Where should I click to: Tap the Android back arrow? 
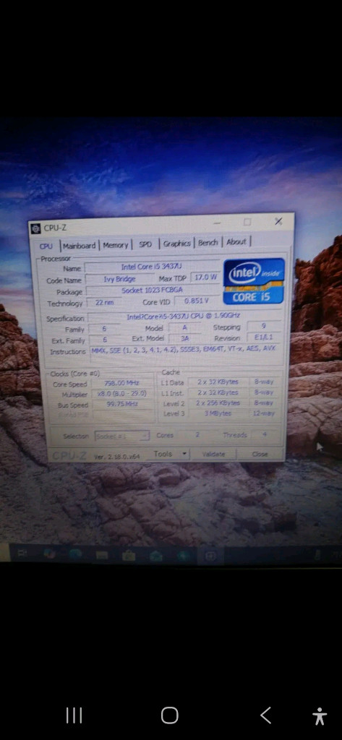click(266, 715)
